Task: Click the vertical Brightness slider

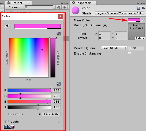Action: tap(53, 58)
